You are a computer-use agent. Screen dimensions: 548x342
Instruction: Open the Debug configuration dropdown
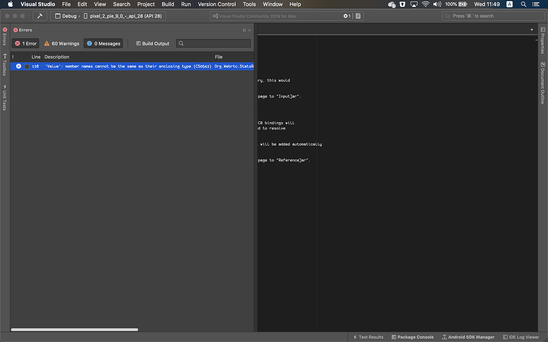66,16
